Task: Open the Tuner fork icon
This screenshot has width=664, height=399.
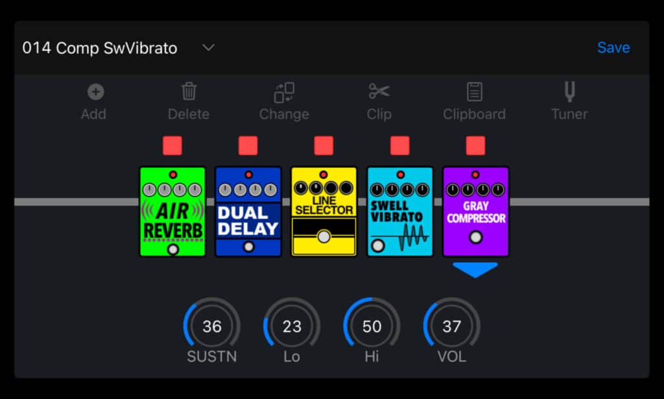Action: tap(569, 92)
